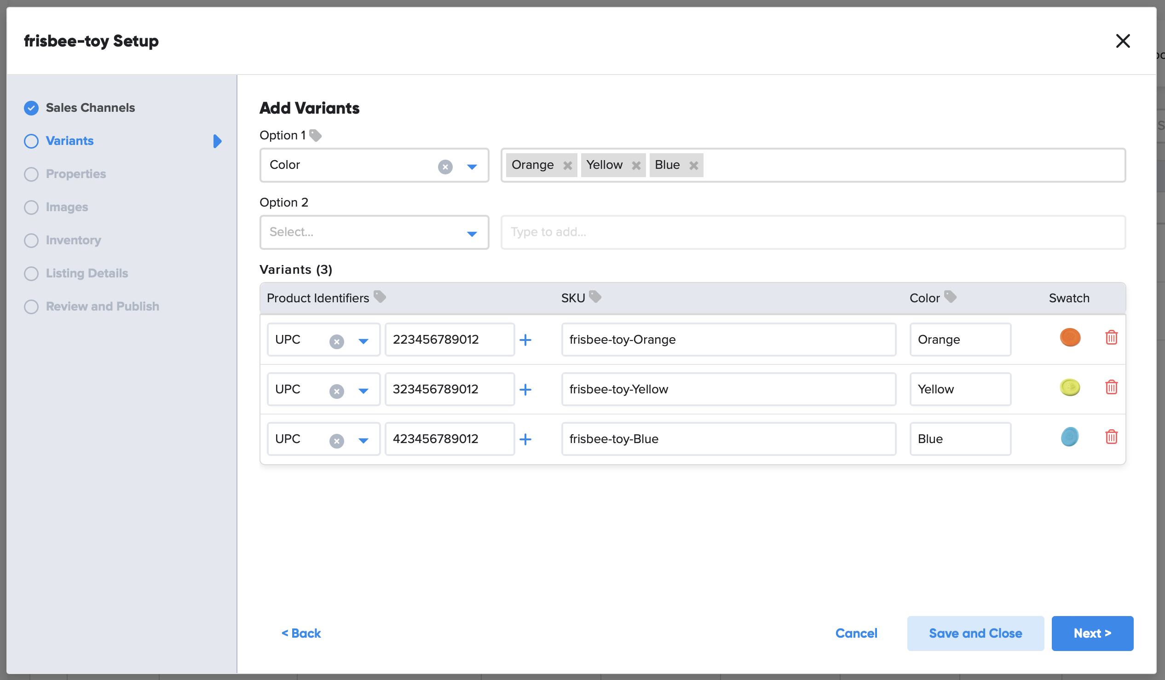This screenshot has height=680, width=1165.
Task: Click the tag icon beside Color column header
Action: (950, 297)
